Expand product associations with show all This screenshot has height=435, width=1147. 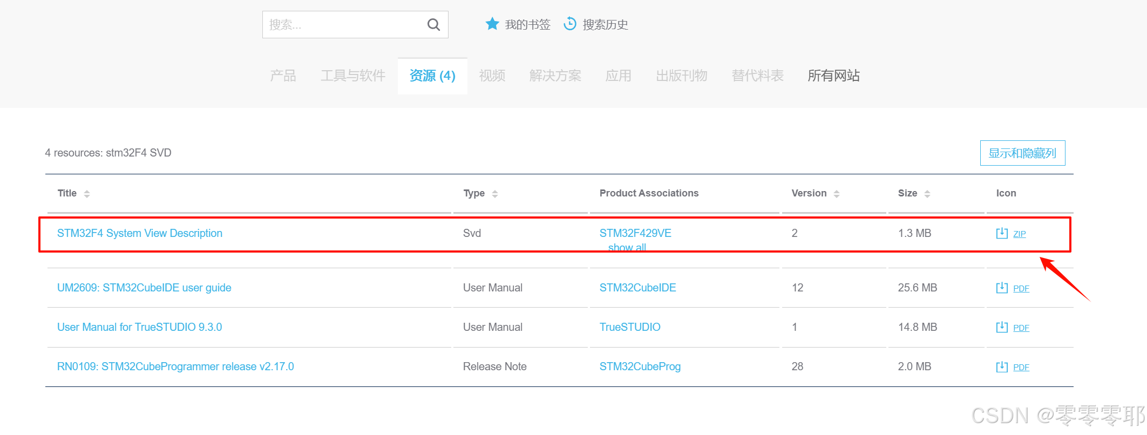[x=627, y=247]
